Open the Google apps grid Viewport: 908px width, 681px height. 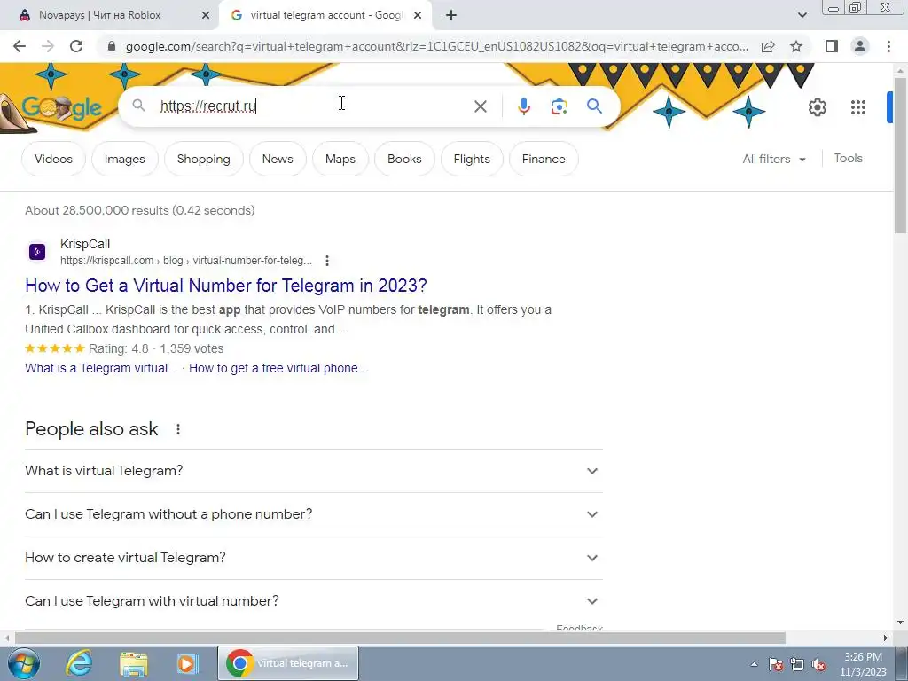(x=858, y=107)
